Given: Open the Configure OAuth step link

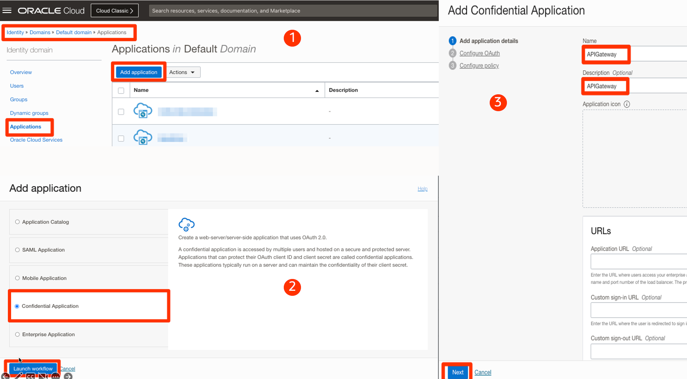Looking at the screenshot, I should 480,53.
